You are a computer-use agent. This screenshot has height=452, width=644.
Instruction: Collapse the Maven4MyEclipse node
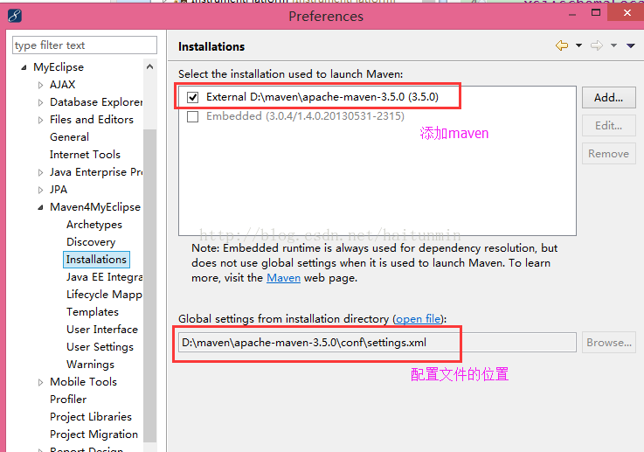tap(40, 207)
